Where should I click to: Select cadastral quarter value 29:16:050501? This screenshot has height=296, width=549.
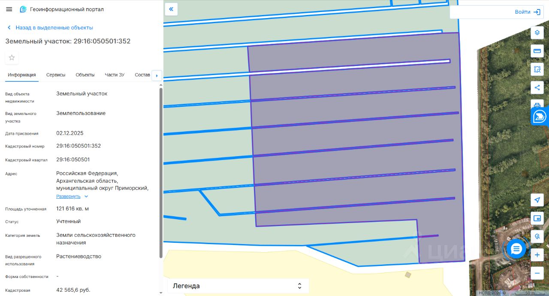tap(73, 160)
